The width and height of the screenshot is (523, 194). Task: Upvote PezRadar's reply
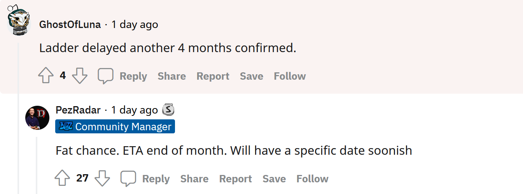coord(62,178)
